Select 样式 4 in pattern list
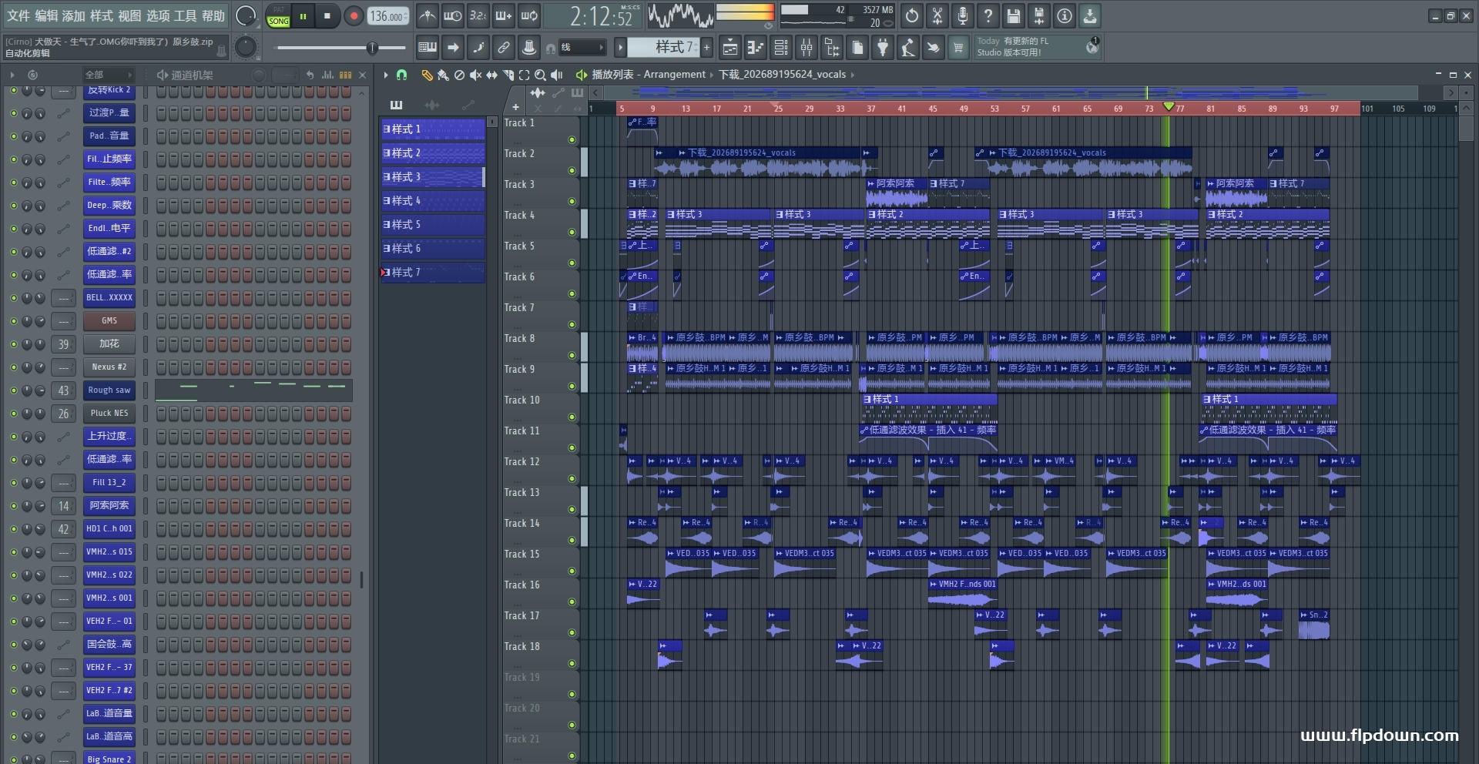 tap(433, 201)
